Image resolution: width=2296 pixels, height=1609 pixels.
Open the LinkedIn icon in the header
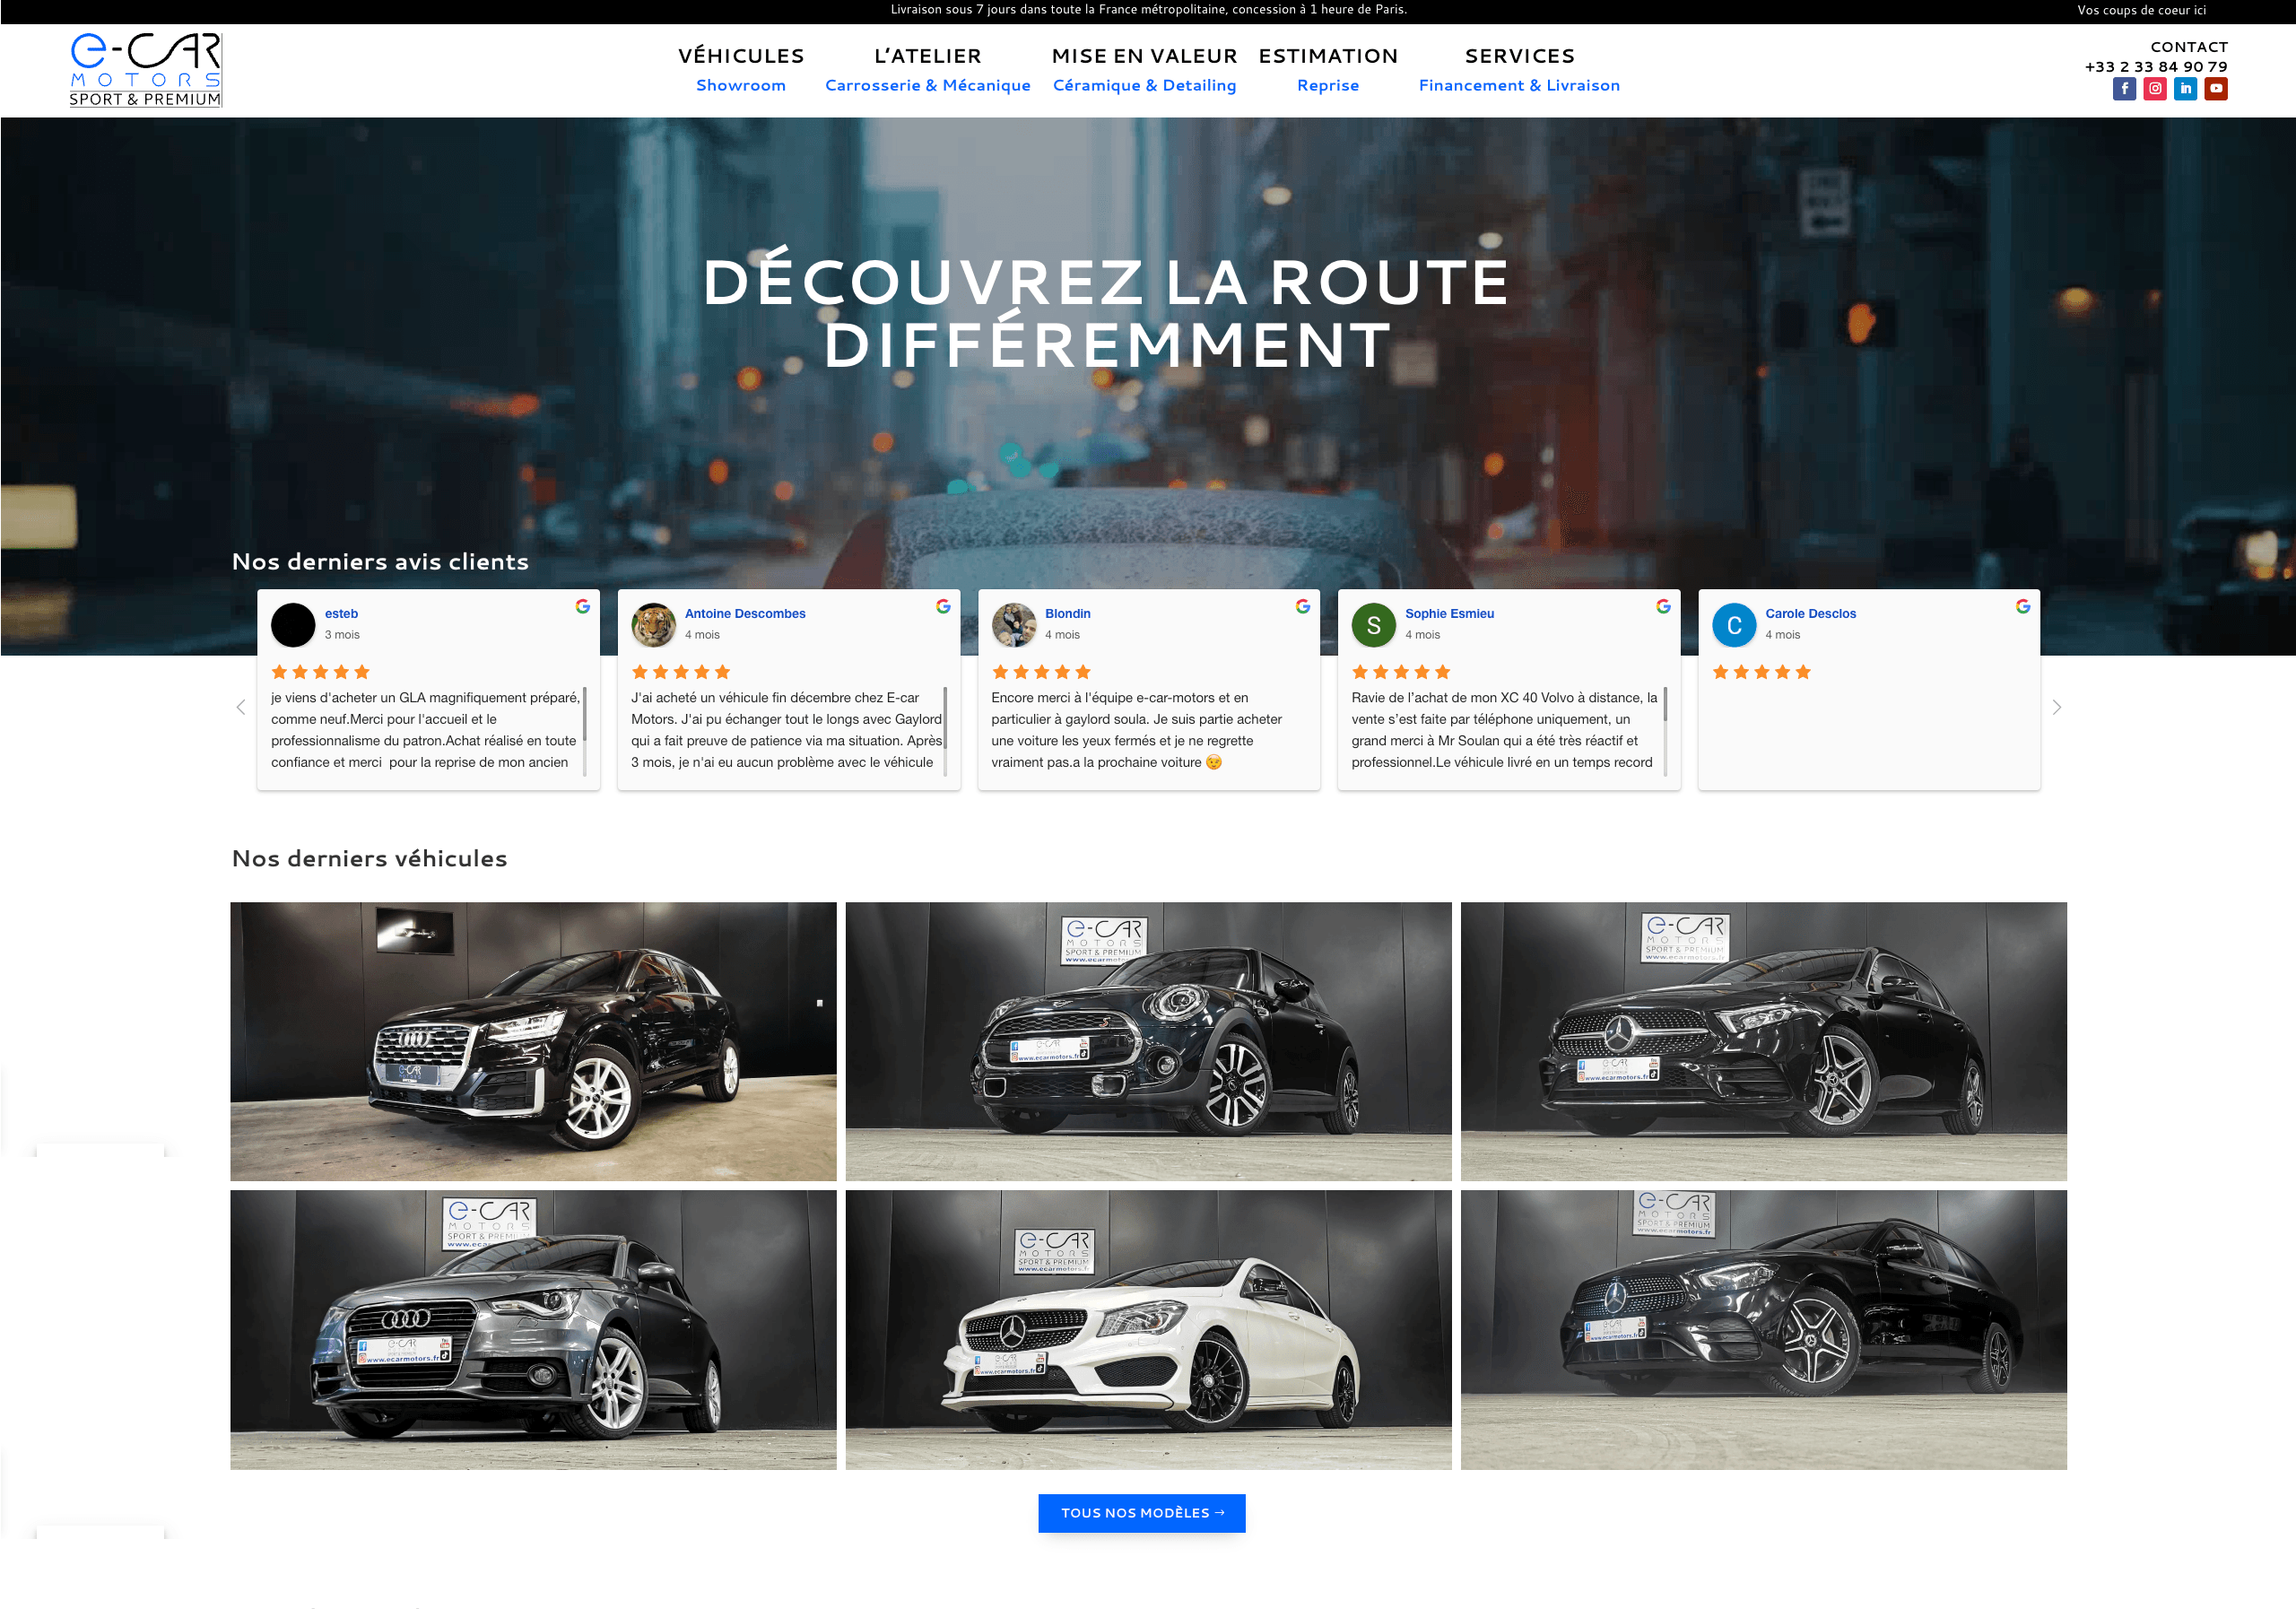point(2186,89)
